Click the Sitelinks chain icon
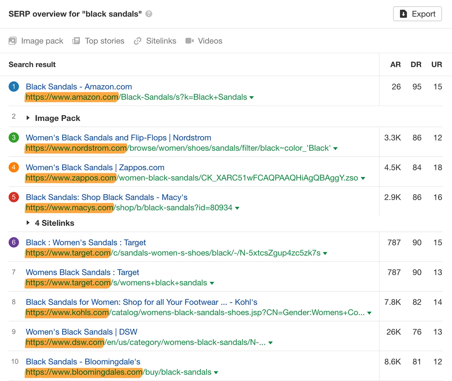 (x=138, y=41)
